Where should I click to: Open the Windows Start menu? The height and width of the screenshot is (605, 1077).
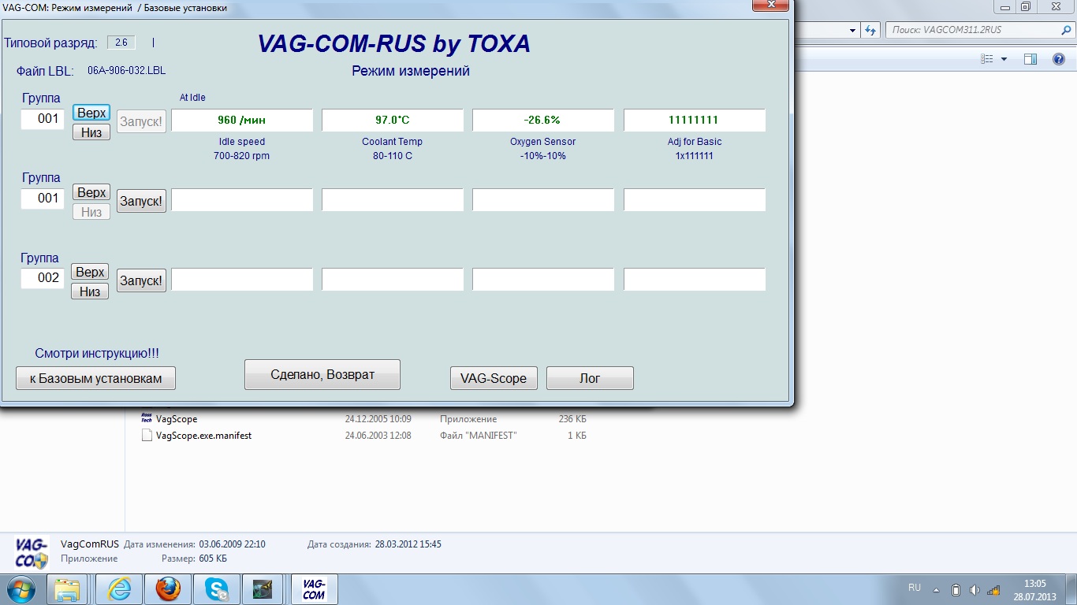coord(20,589)
